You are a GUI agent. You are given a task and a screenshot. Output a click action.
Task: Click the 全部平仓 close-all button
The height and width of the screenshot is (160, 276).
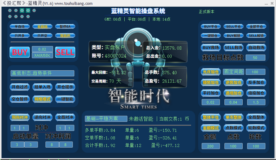pos(256,27)
